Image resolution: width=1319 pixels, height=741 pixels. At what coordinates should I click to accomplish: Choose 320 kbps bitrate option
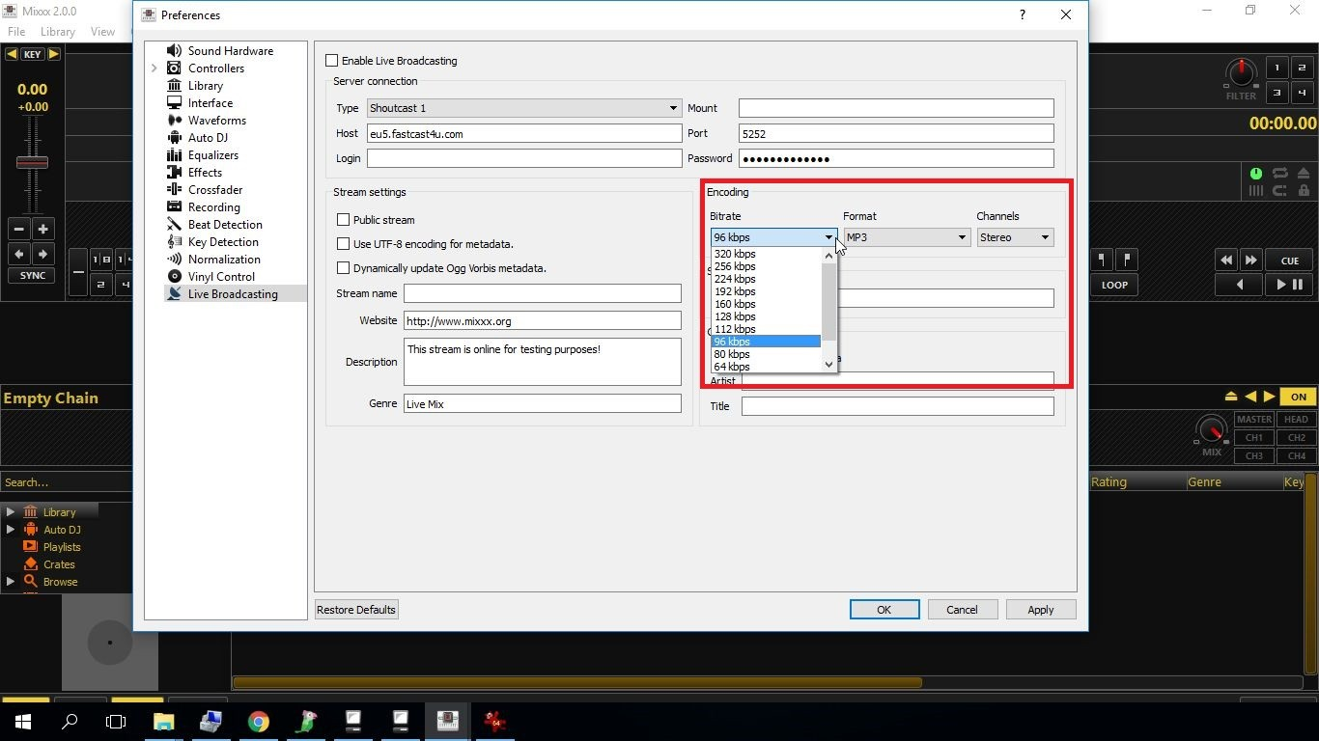click(x=766, y=254)
